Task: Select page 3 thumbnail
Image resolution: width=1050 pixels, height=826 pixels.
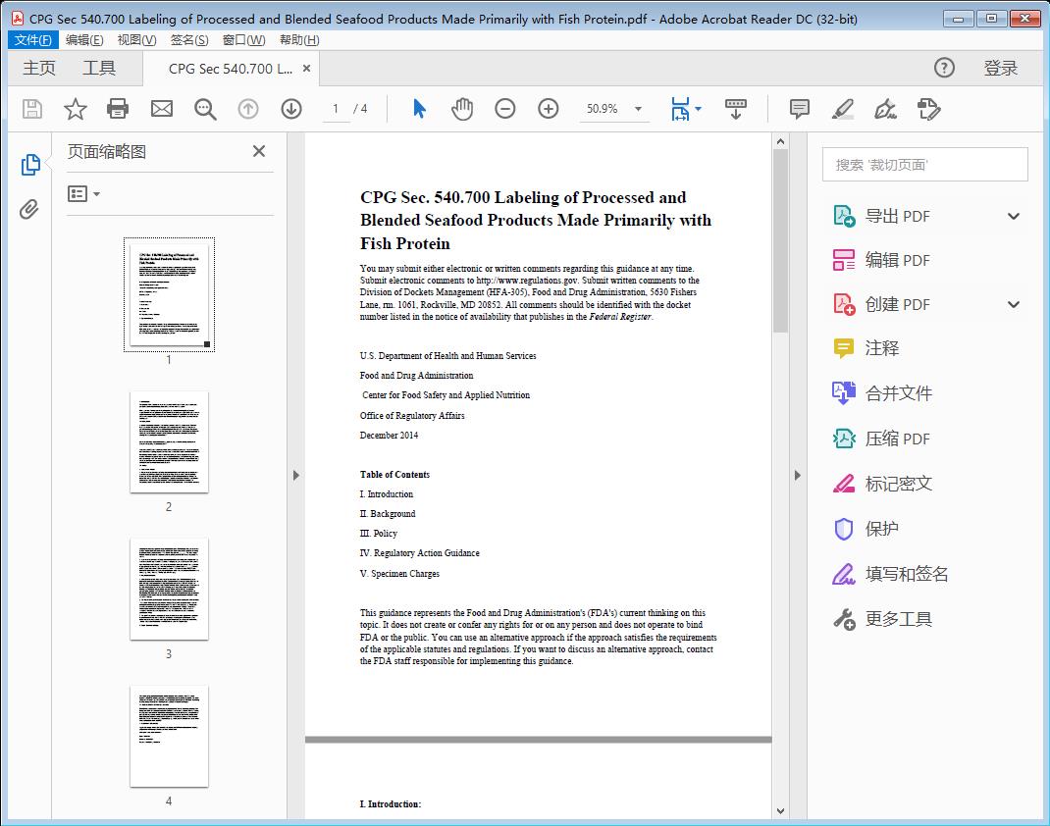Action: pos(169,590)
